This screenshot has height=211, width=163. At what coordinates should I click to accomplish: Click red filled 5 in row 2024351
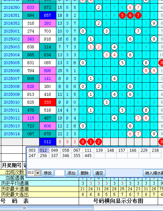tap(122, 15)
